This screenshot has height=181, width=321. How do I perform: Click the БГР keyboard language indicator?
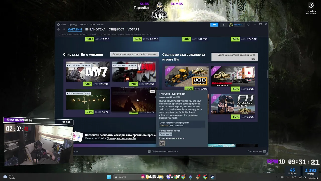point(294,177)
